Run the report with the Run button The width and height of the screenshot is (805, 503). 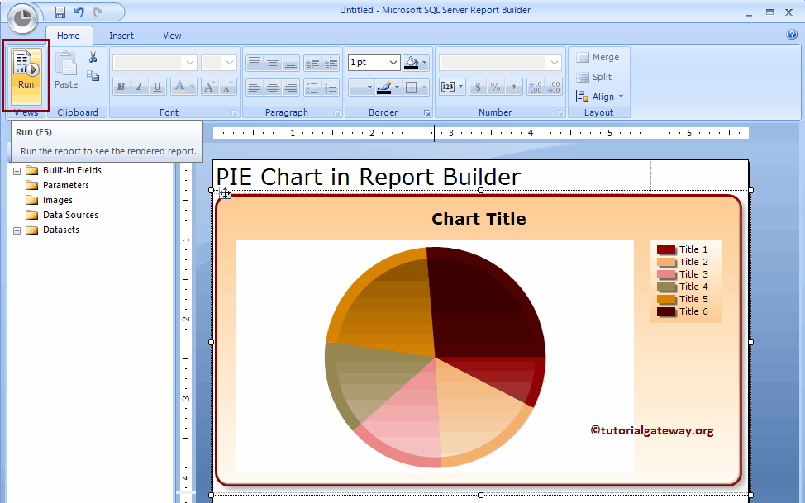click(26, 75)
